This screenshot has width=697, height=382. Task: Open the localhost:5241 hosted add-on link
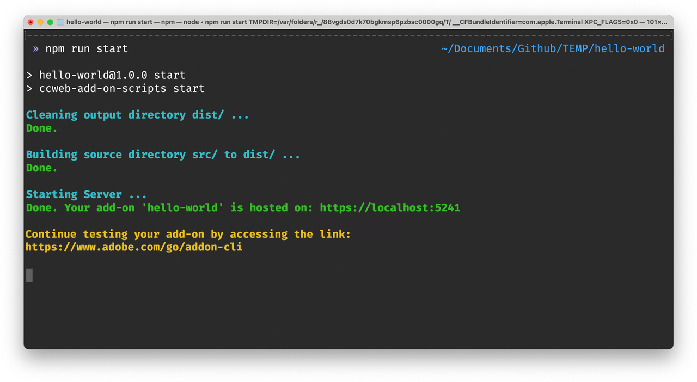click(390, 207)
